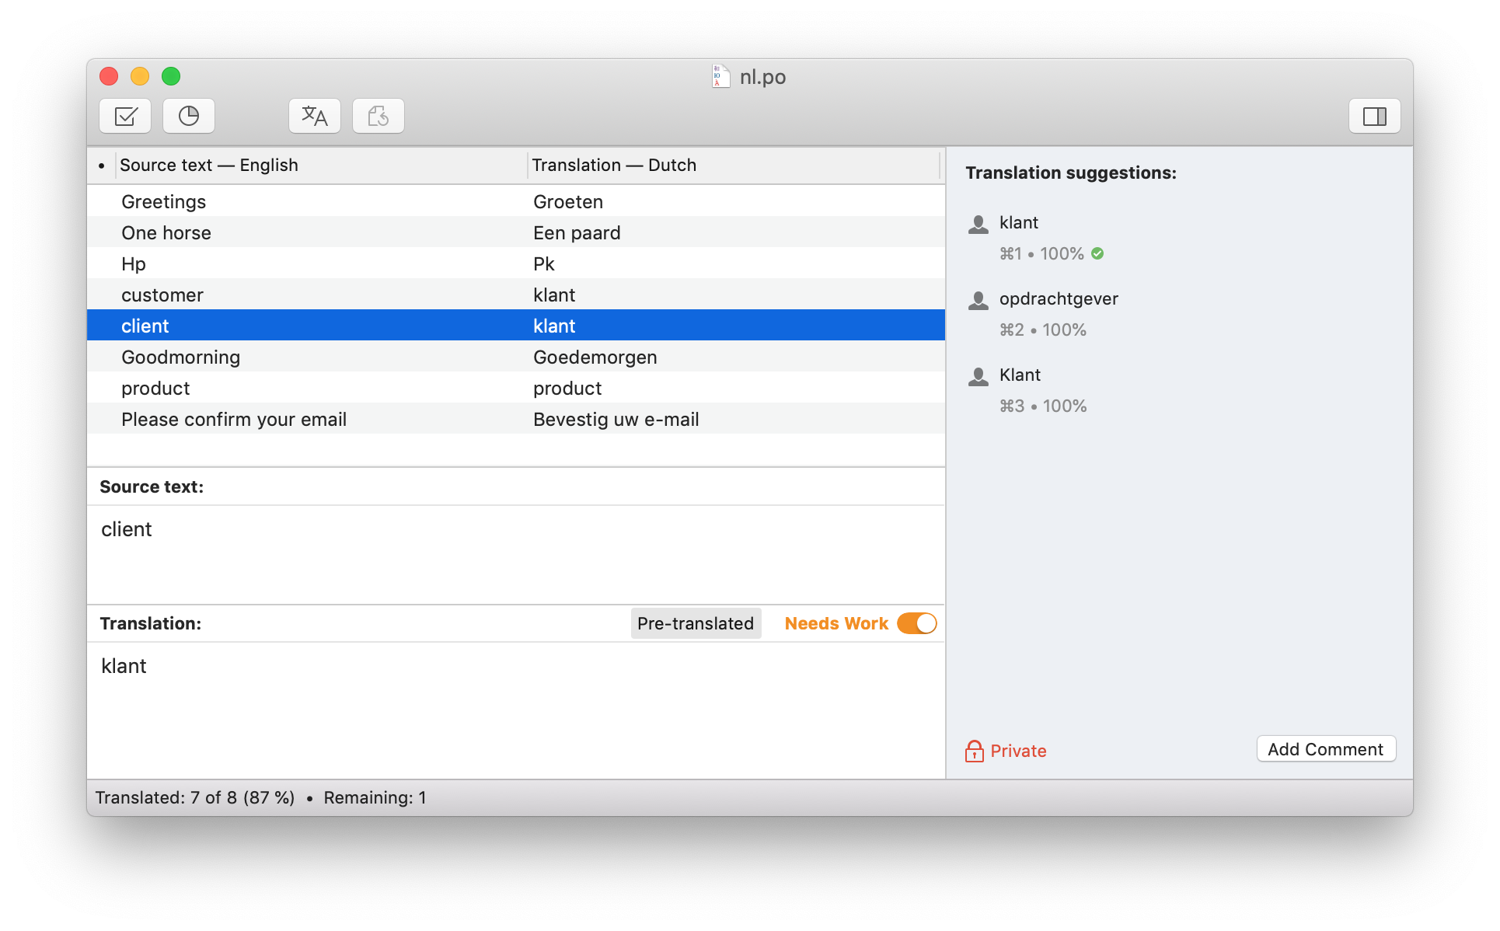
Task: Toggle the sidebar panel icon
Action: (x=1374, y=117)
